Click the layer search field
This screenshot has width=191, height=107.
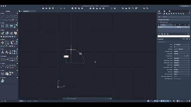[174, 36]
